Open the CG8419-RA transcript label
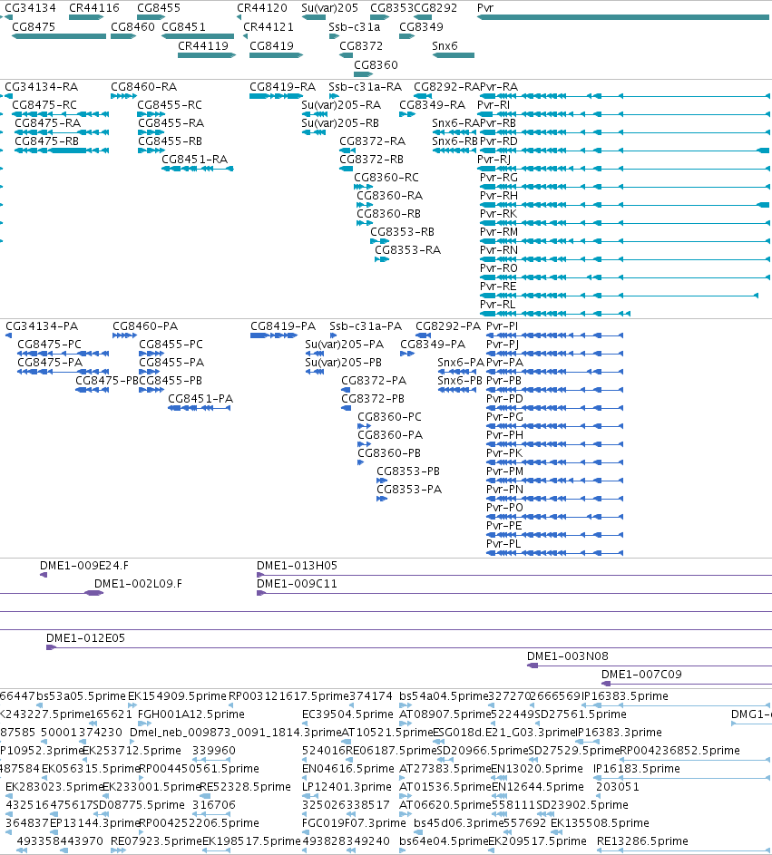772x855 pixels. click(282, 87)
